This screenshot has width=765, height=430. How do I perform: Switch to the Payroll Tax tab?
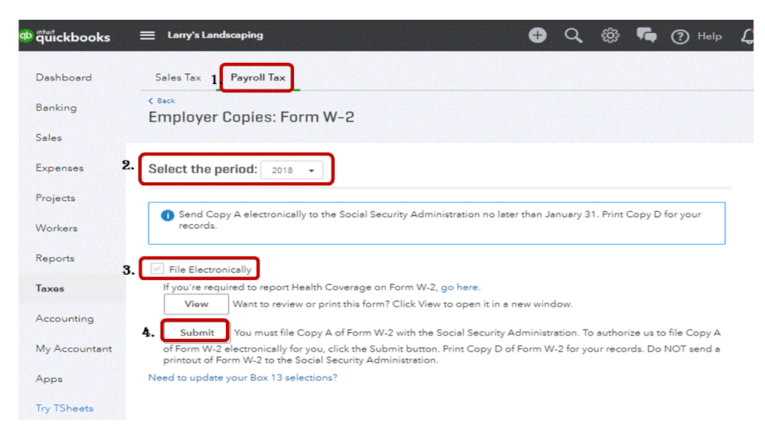click(257, 77)
